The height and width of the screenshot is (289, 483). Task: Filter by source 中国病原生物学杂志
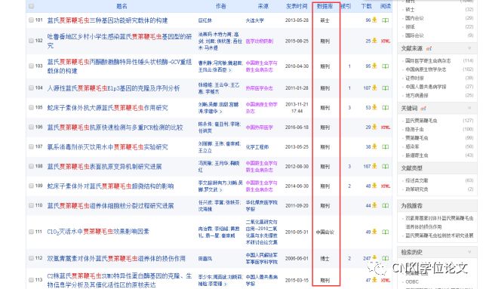(x=426, y=69)
